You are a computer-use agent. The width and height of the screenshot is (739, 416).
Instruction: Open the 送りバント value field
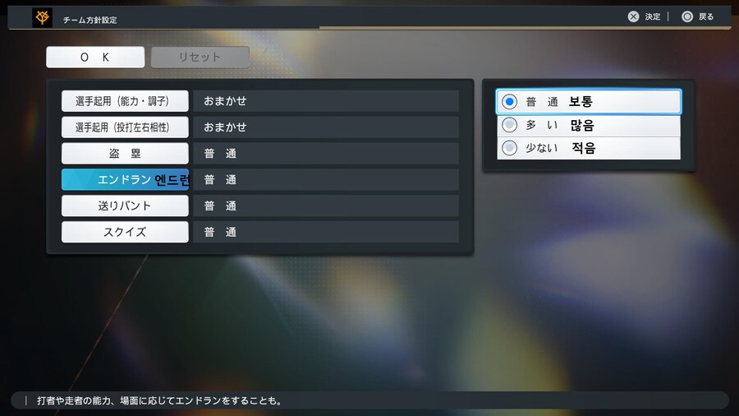click(x=325, y=206)
